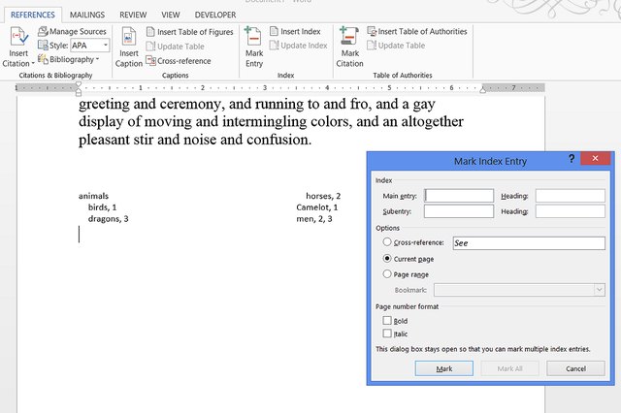The height and width of the screenshot is (413, 621).
Task: Open the Review tab
Action: click(133, 16)
